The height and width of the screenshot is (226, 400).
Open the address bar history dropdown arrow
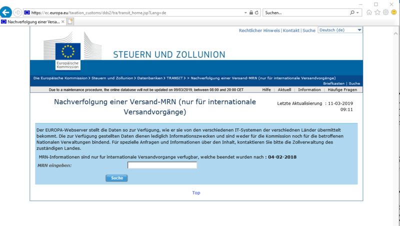pos(245,12)
